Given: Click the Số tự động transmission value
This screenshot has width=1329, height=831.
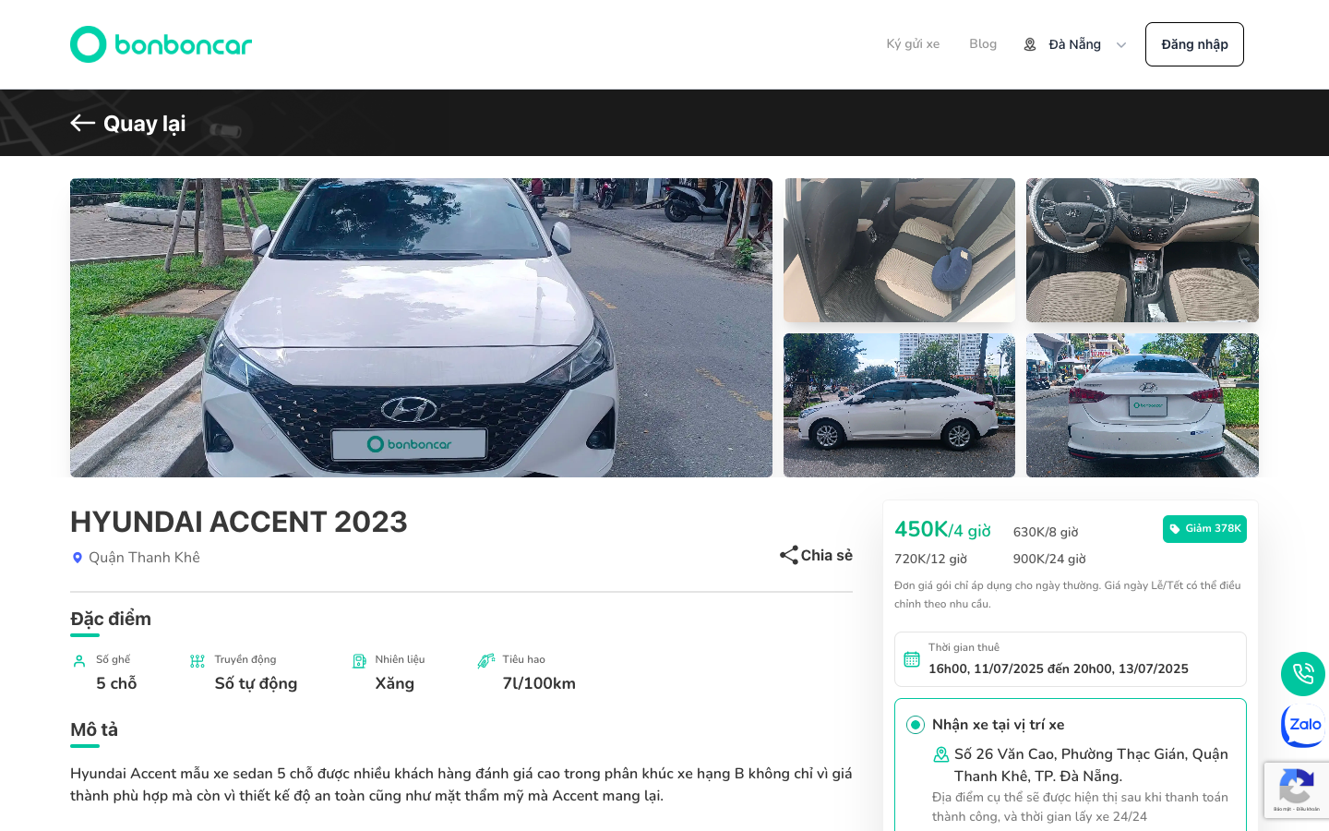Looking at the screenshot, I should point(256,683).
